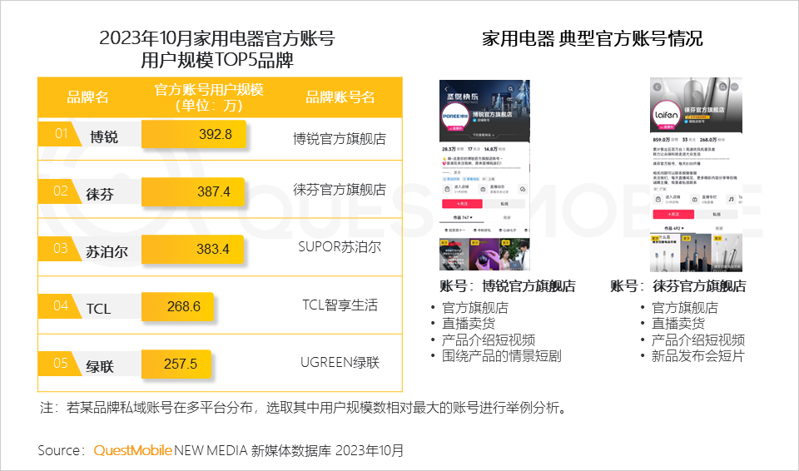This screenshot has width=799, height=471.
Task: Open Poree live-stream activity icon
Action: pos(483,189)
